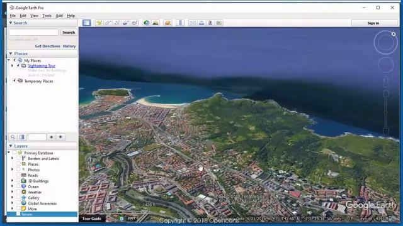
Task: Check the Terrain layer checkbox
Action: [x=18, y=214]
